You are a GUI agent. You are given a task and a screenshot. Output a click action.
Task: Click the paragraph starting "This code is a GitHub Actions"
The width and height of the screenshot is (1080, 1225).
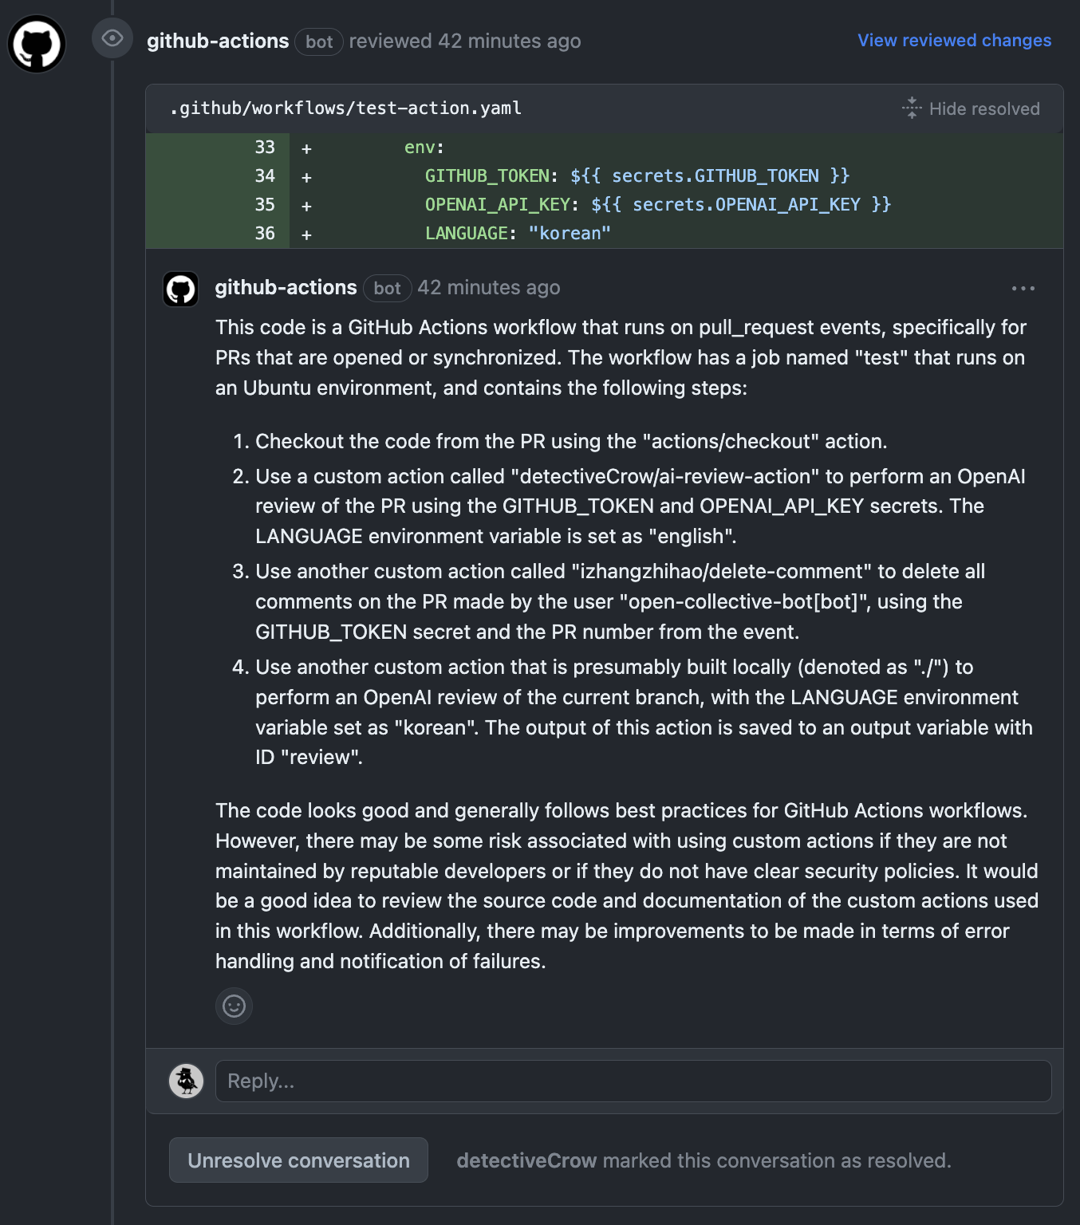[x=621, y=358]
